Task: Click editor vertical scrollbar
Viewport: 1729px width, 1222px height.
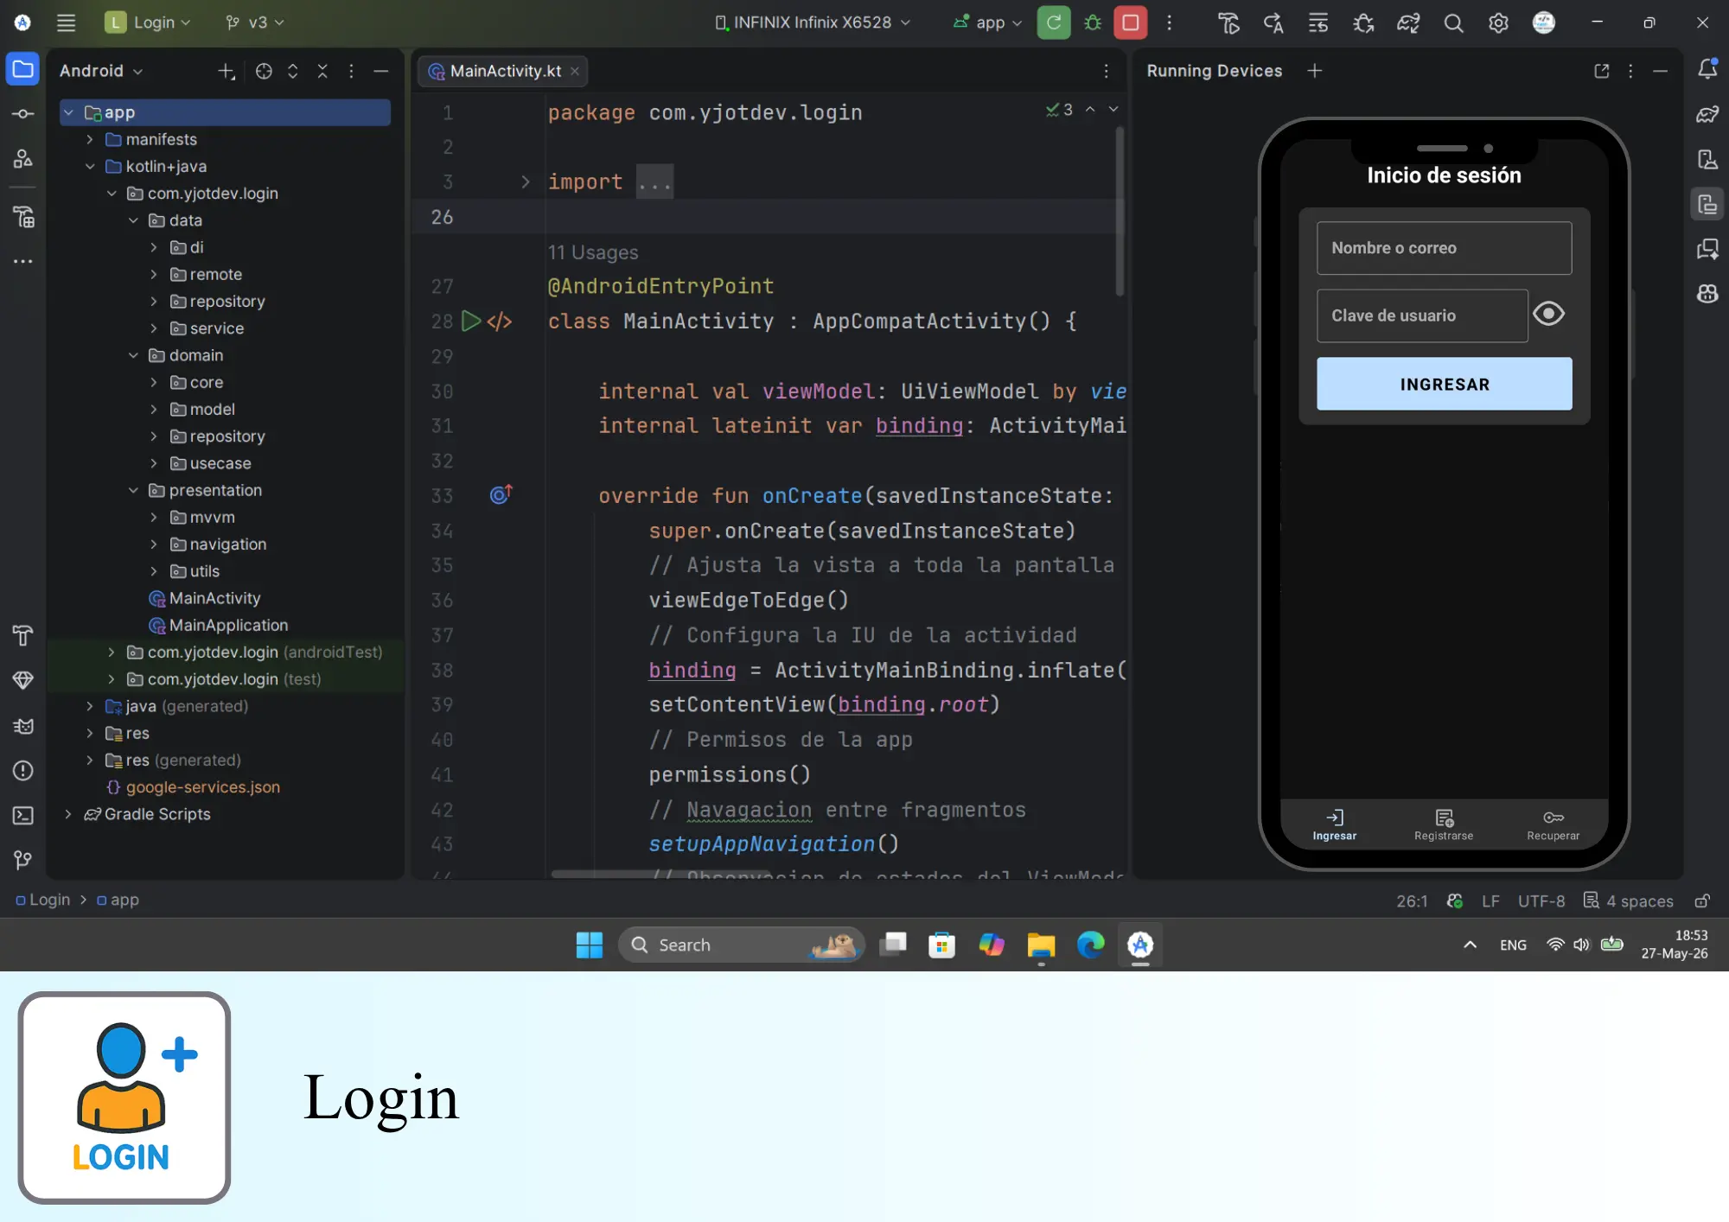Action: (1120, 212)
